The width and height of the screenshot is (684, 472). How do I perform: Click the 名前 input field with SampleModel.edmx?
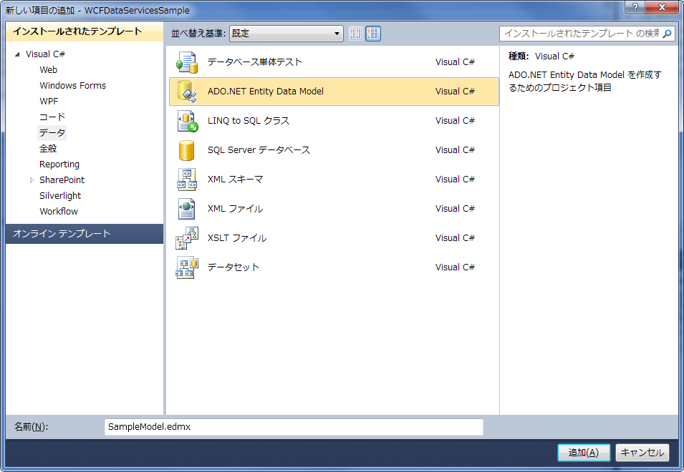coord(294,427)
